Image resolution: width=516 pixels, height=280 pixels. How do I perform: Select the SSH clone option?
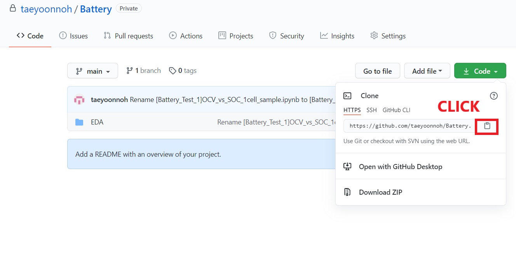tap(371, 110)
